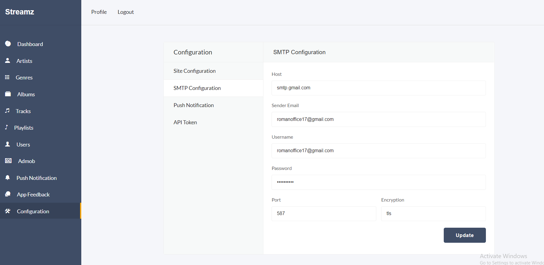Click the Artists person icon
Screen dimensions: 544x265
[x=8, y=60]
